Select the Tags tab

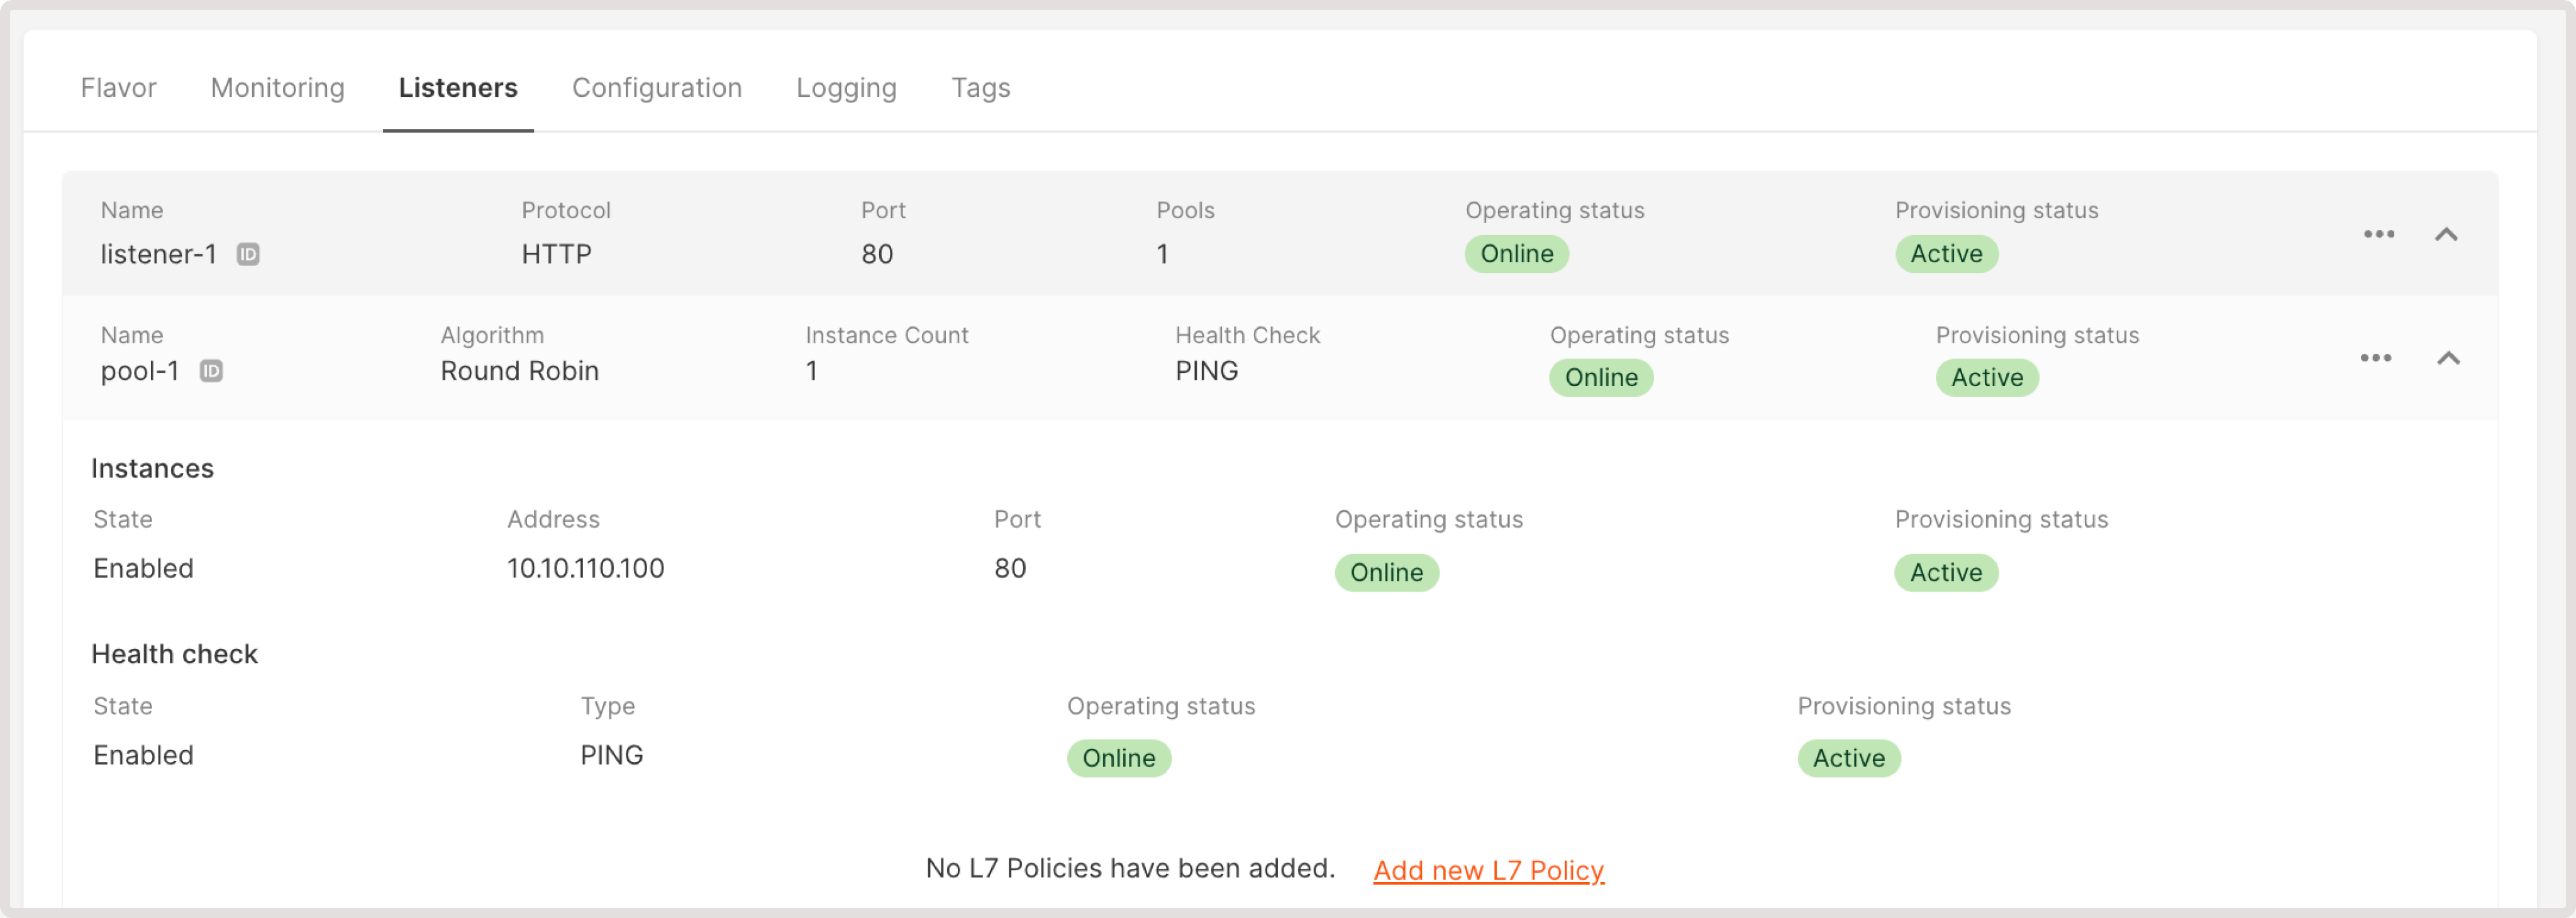point(981,88)
